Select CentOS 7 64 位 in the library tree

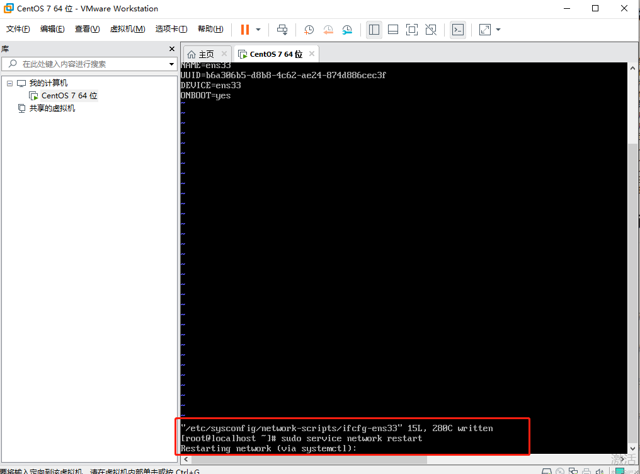tap(69, 96)
